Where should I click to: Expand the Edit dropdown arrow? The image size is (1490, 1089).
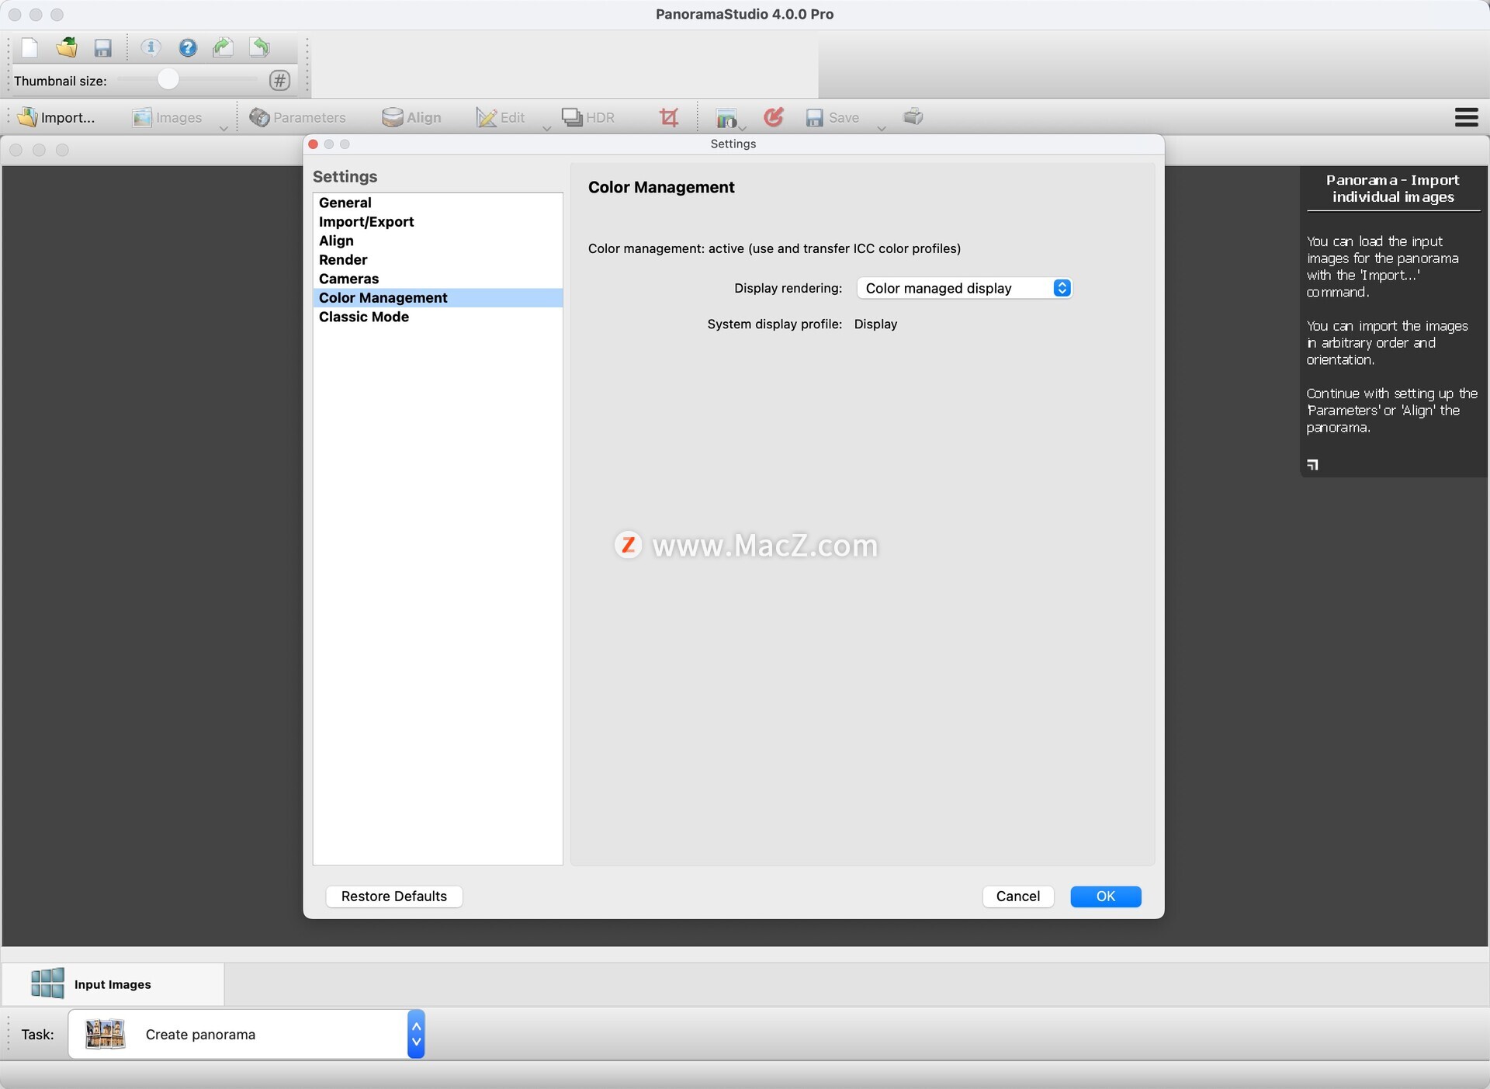[546, 128]
